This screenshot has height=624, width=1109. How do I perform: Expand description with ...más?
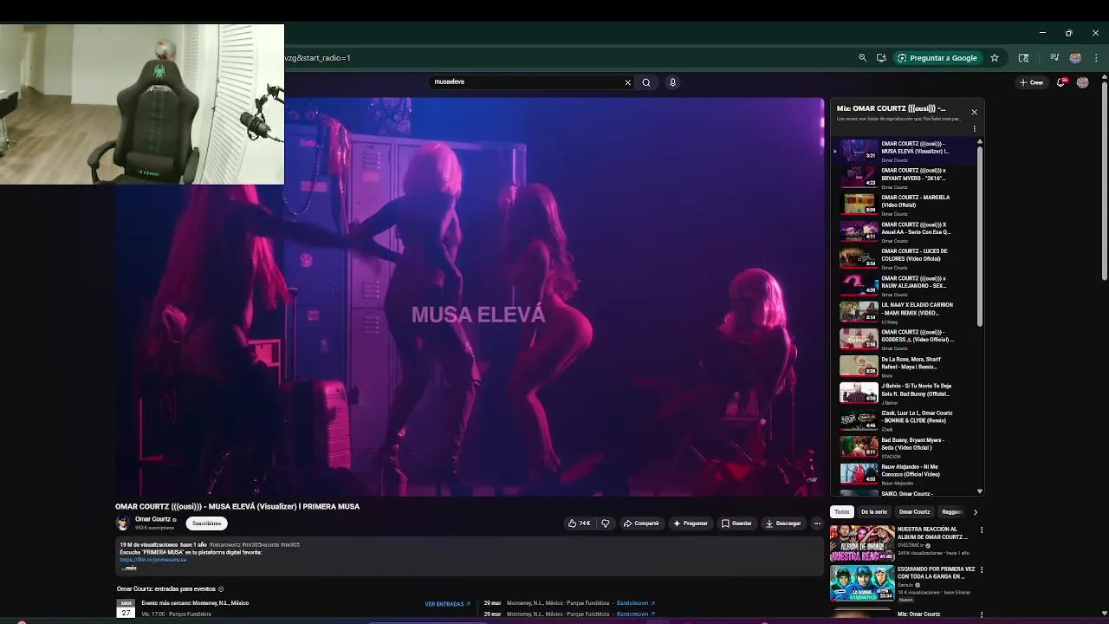click(x=128, y=568)
